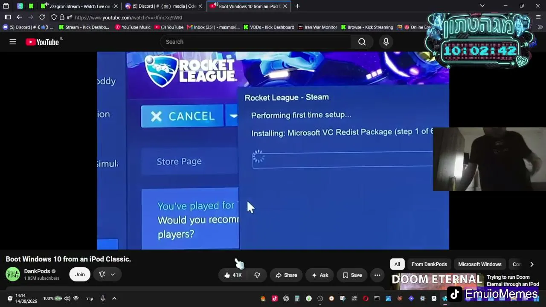Open the shield tracking protection icon
The image size is (546, 307).
[54, 17]
